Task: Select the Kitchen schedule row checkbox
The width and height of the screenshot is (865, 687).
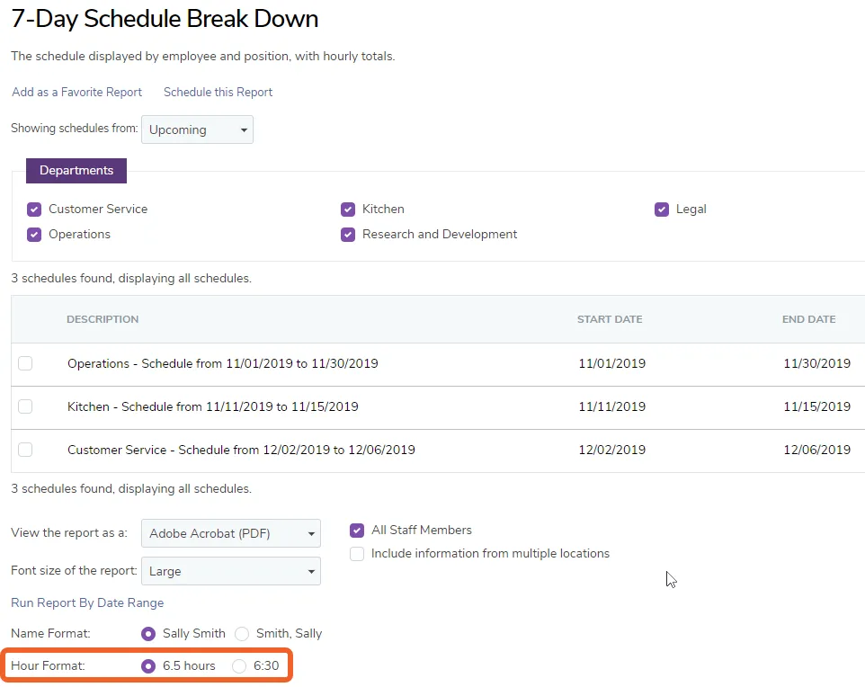Action: (x=25, y=406)
